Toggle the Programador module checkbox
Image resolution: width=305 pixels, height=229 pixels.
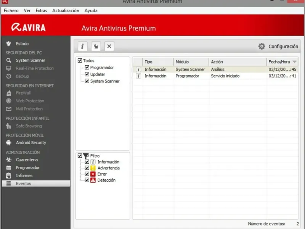(87, 68)
